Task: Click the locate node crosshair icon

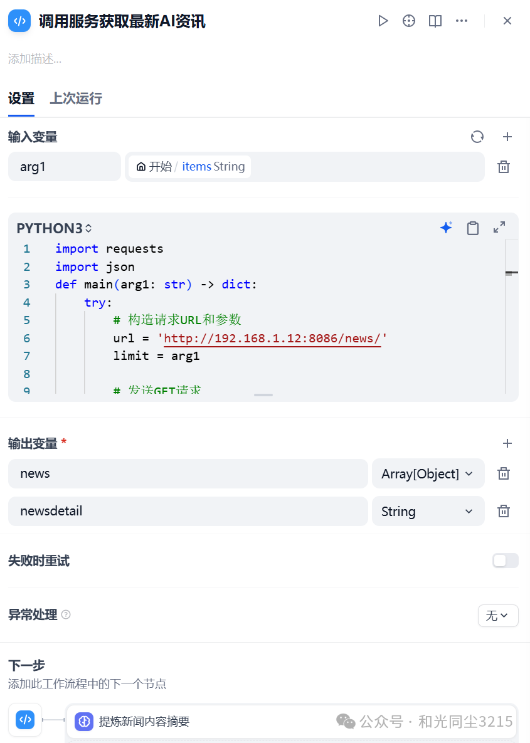Action: point(409,21)
